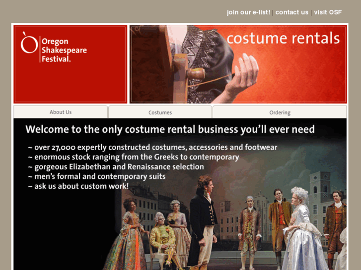The height and width of the screenshot is (270, 361).
Task: Click the 'men's formal and contemporary suits' line
Action: pos(97,176)
